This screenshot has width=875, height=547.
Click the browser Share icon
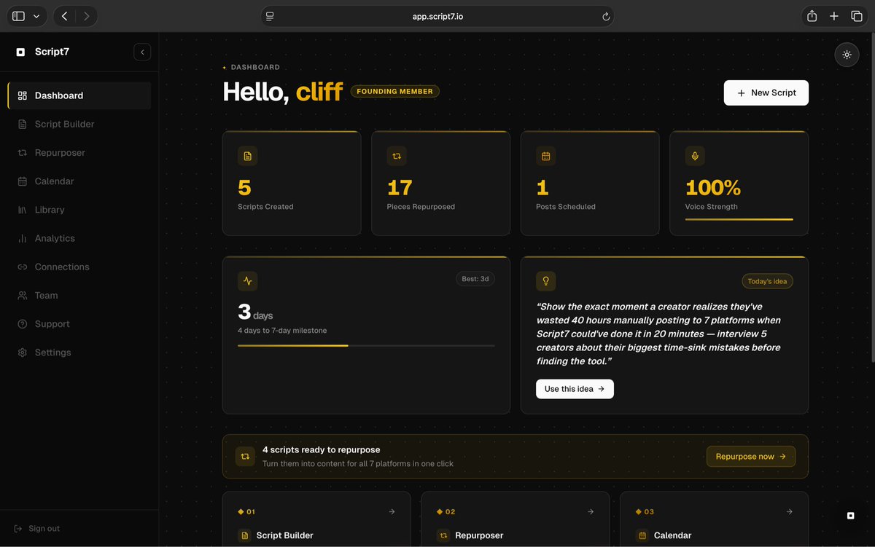812,16
